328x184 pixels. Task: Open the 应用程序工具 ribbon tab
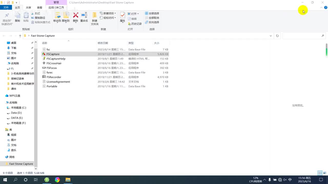(56, 8)
